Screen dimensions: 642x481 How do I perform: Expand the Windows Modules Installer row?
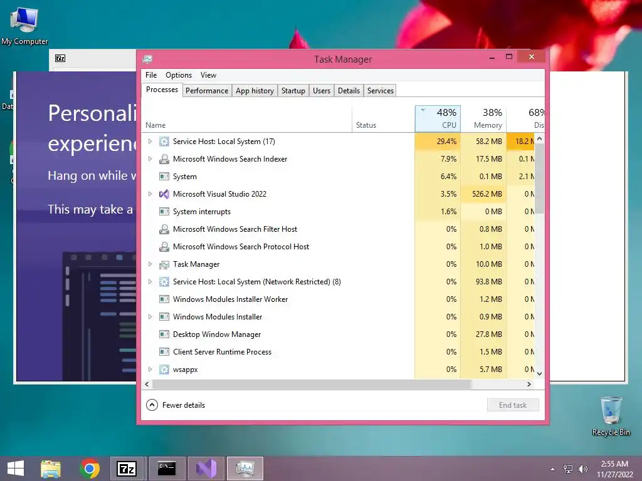pos(150,317)
